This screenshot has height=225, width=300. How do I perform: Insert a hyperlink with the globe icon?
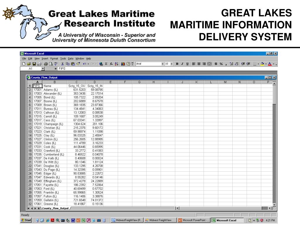click(101, 64)
